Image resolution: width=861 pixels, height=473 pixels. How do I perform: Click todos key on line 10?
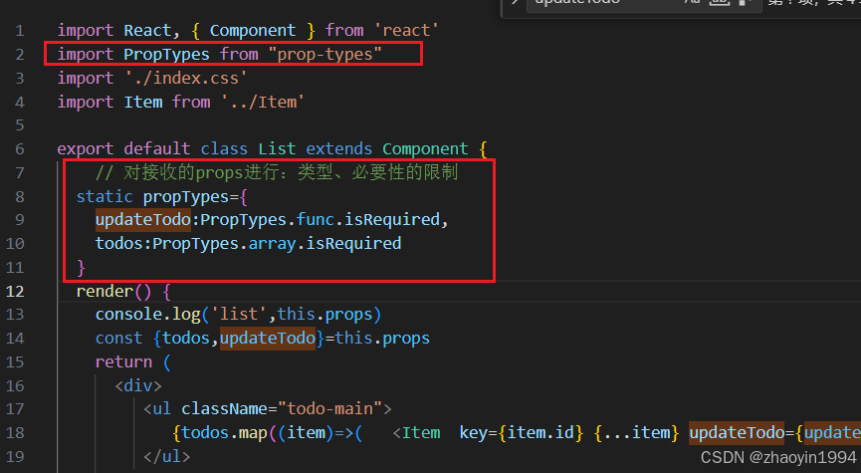[x=119, y=243]
